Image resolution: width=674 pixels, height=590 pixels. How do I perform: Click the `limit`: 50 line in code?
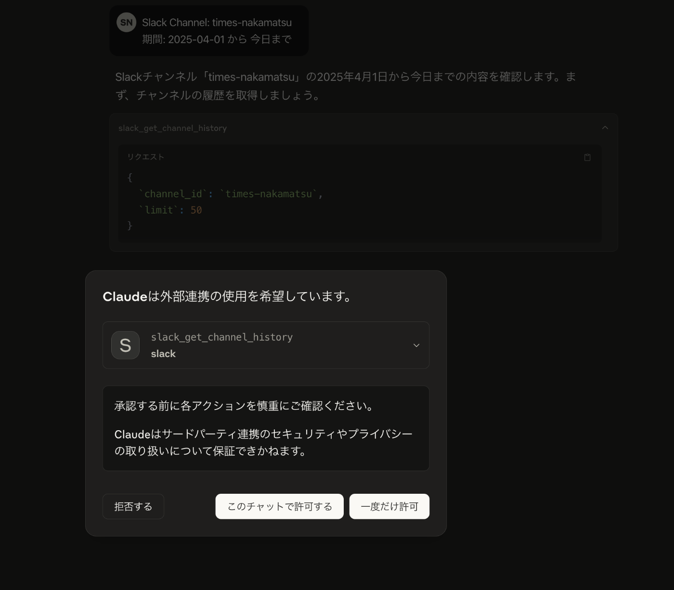point(170,210)
